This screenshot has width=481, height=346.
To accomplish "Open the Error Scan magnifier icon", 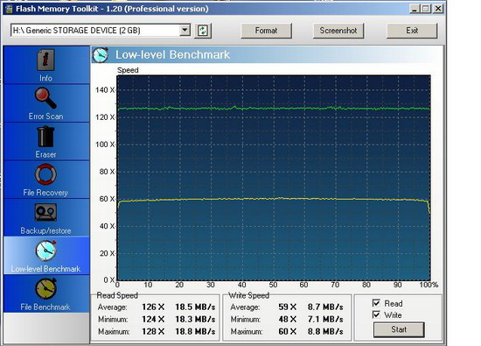I will click(45, 98).
